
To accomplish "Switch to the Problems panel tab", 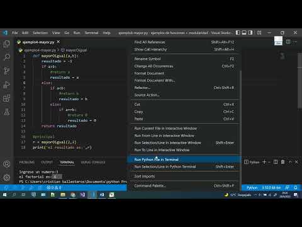I will [x=27, y=162].
